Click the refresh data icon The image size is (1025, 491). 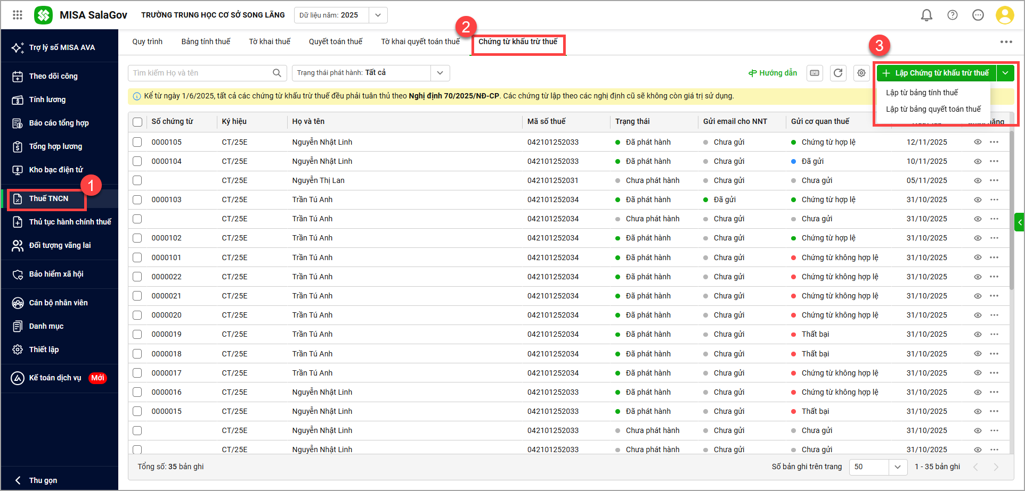pos(838,73)
